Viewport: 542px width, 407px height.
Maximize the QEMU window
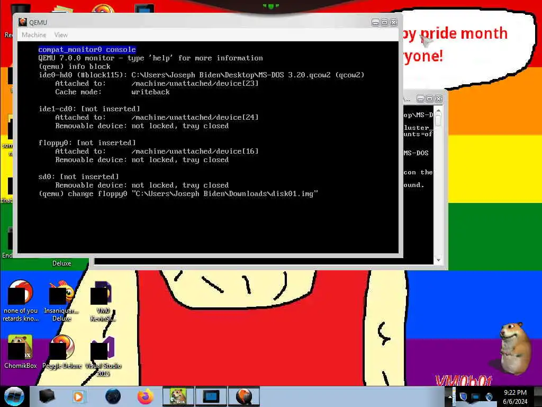pyautogui.click(x=384, y=22)
